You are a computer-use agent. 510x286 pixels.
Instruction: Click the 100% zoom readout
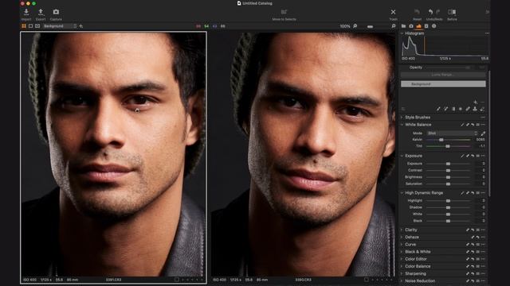coord(345,26)
